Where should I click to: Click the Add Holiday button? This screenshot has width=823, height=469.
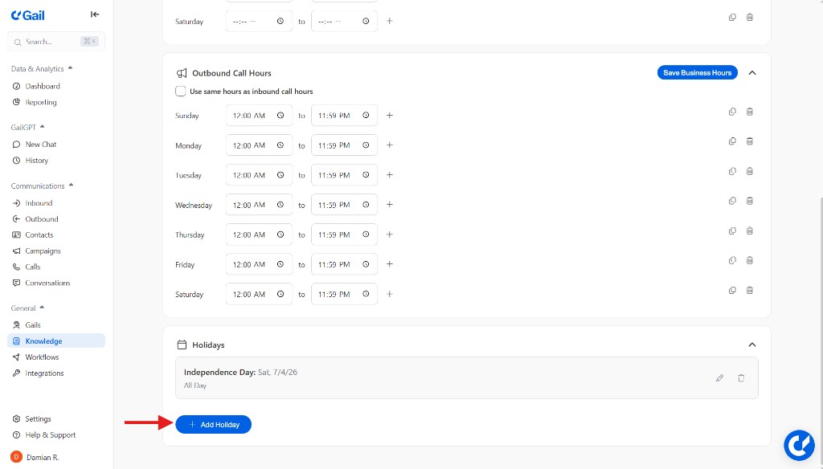click(x=214, y=424)
